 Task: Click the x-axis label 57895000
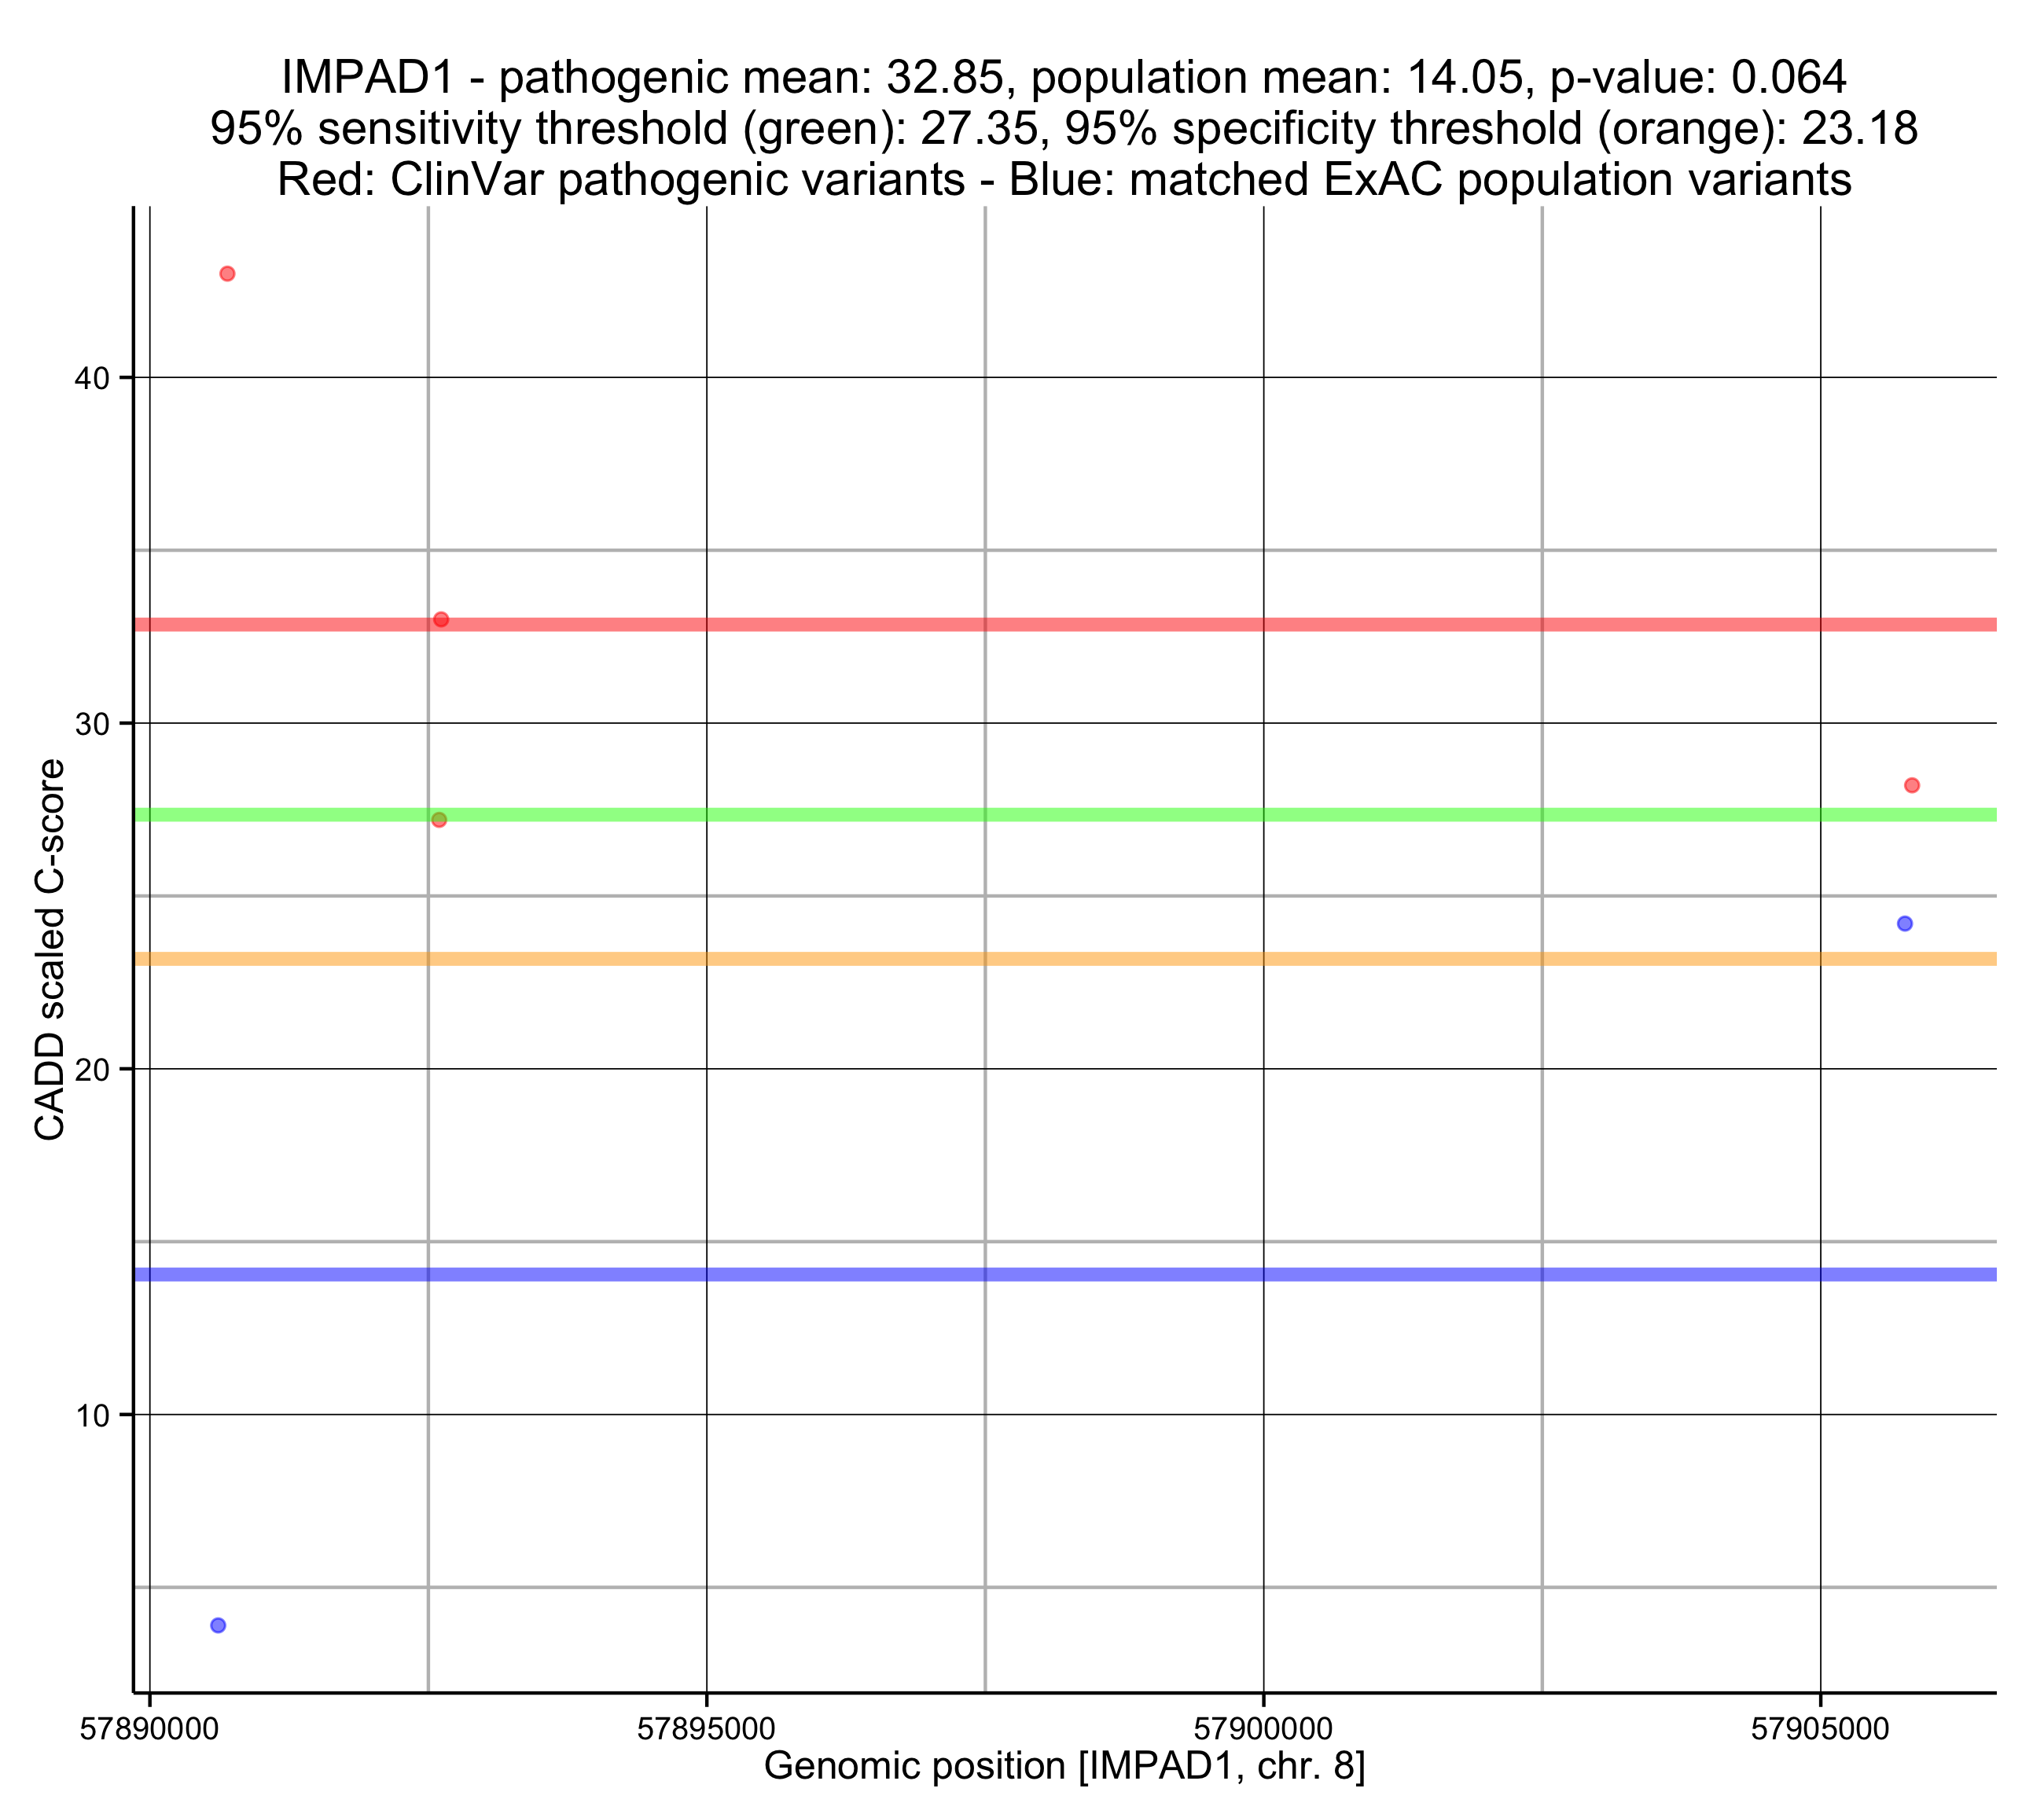pyautogui.click(x=706, y=1729)
